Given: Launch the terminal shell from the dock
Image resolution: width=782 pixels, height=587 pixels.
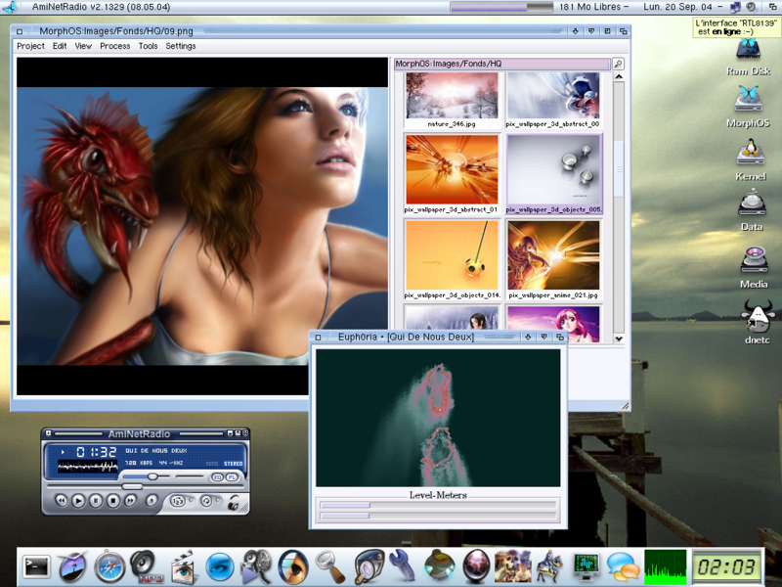Looking at the screenshot, I should [36, 565].
